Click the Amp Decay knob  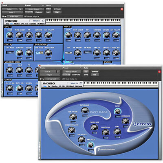tap(91, 145)
